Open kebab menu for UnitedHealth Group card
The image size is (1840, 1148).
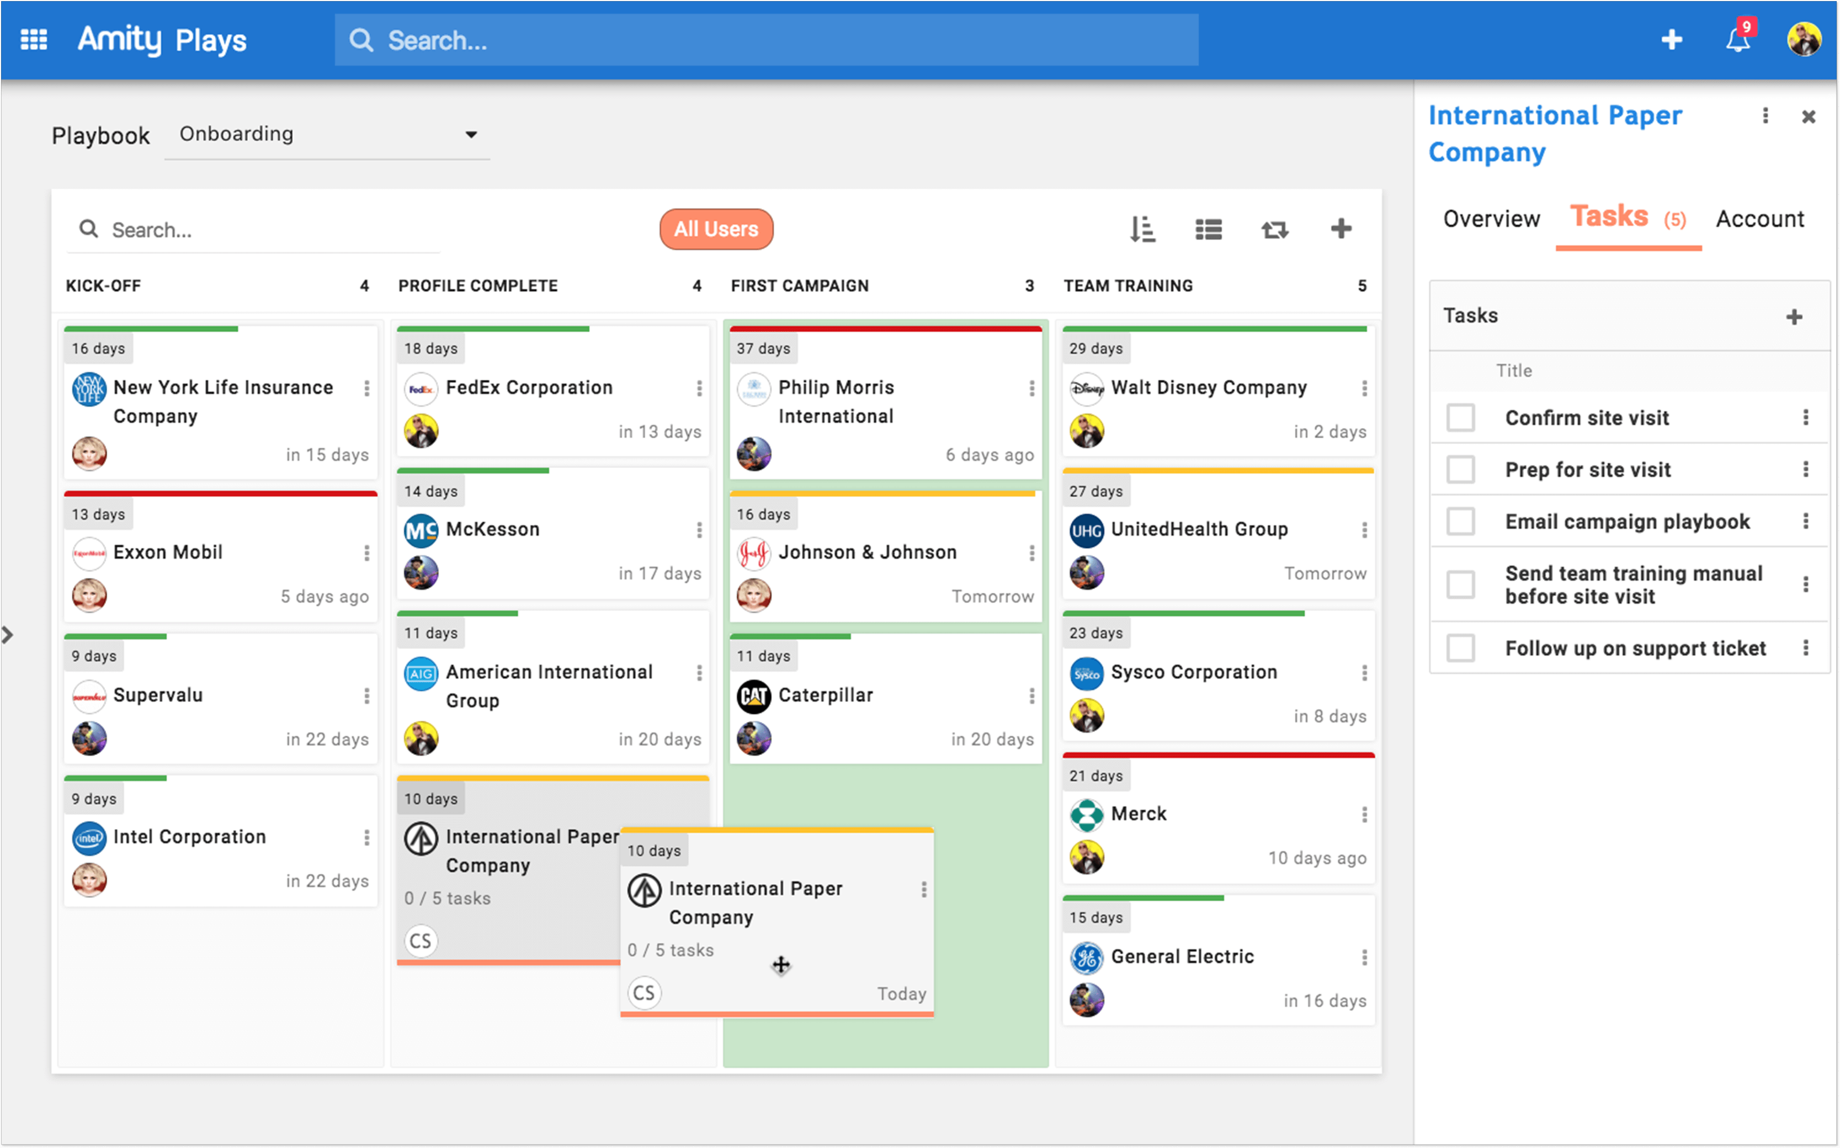tap(1364, 530)
